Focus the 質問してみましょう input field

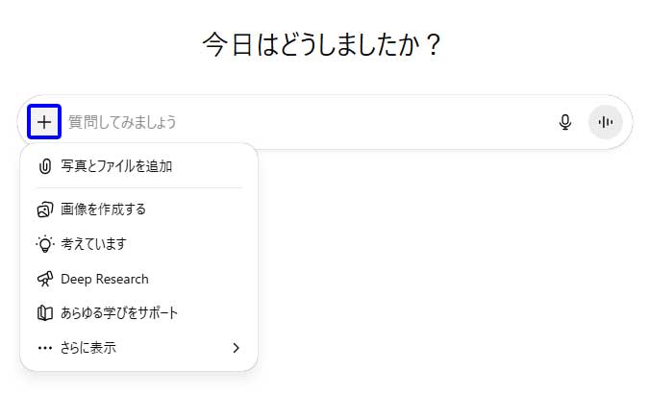122,122
